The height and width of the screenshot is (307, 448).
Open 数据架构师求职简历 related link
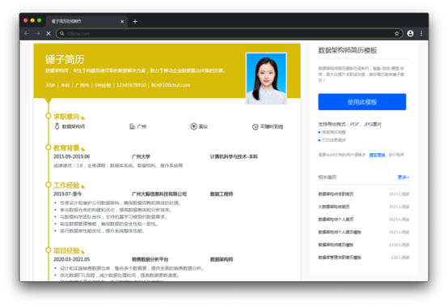[x=336, y=194]
